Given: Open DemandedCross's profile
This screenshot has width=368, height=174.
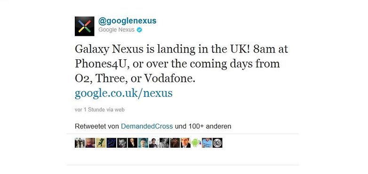Looking at the screenshot, I should click(x=147, y=127).
